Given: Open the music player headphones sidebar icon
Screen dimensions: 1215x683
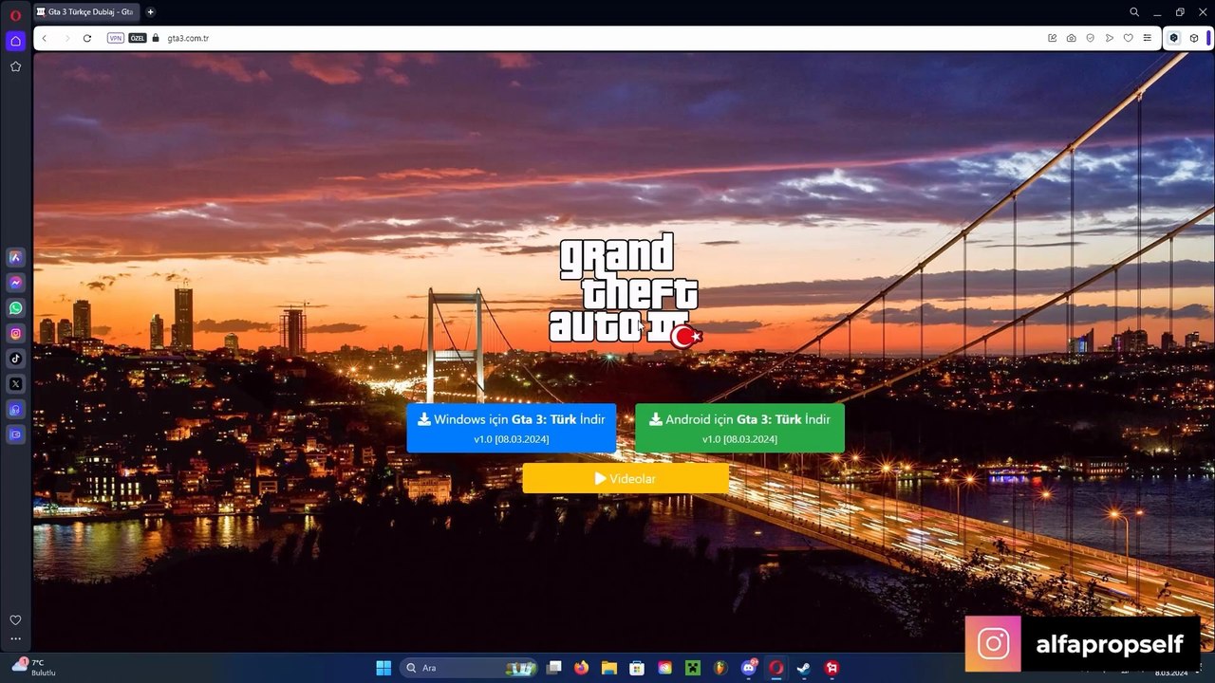Looking at the screenshot, I should pyautogui.click(x=15, y=410).
